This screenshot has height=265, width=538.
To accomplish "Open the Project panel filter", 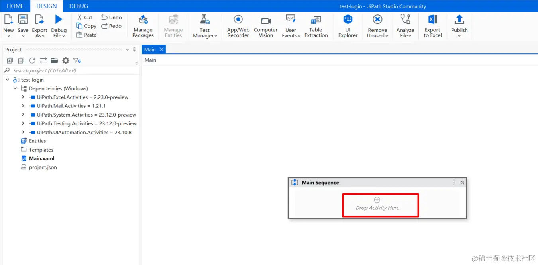I will pyautogui.click(x=77, y=60).
